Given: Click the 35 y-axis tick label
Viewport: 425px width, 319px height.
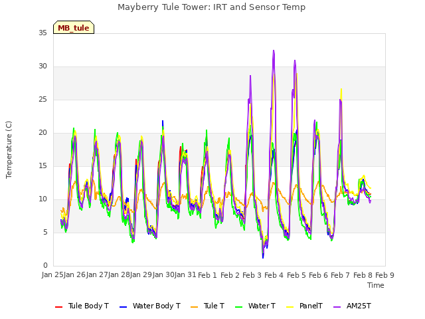Looking at the screenshot, I should (x=42, y=33).
